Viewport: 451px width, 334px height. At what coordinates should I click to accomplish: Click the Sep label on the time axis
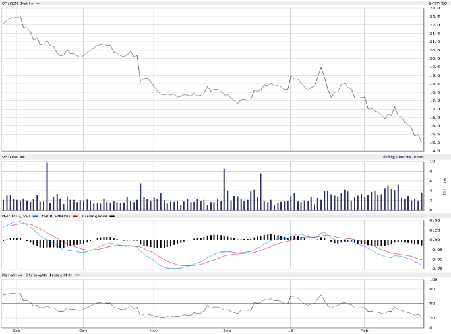point(15,329)
